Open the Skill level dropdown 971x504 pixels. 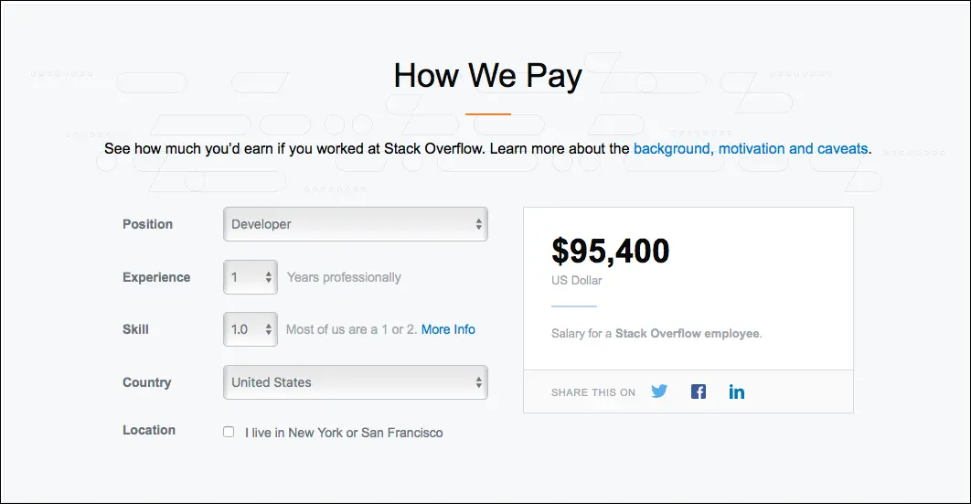(250, 329)
